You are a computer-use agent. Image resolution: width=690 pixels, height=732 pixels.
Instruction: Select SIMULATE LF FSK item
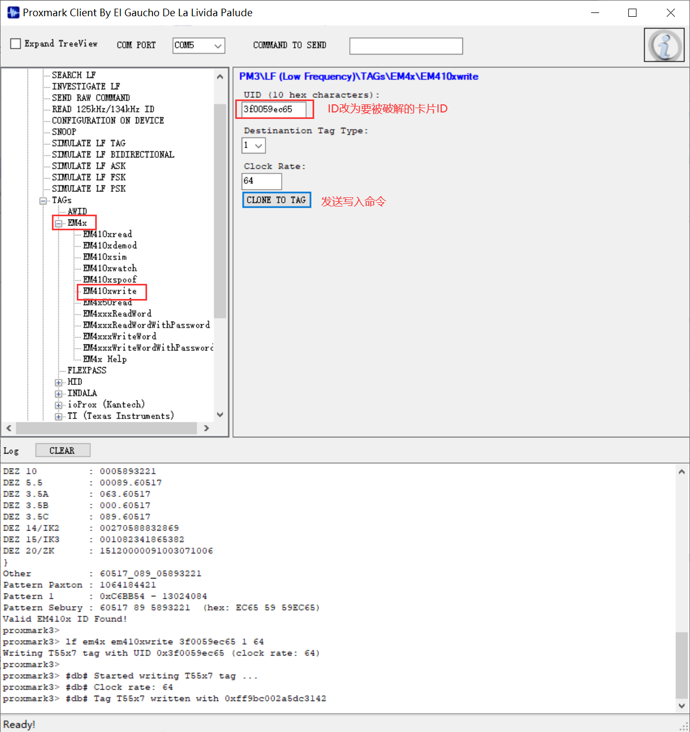89,177
